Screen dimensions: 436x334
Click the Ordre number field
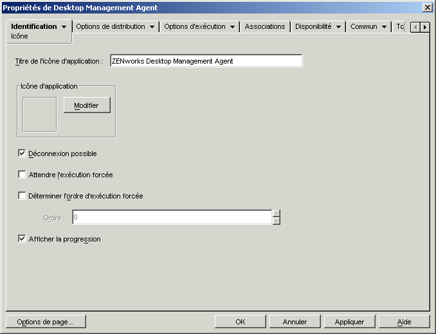click(172, 217)
